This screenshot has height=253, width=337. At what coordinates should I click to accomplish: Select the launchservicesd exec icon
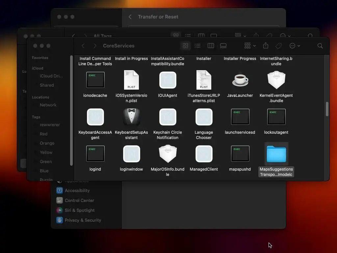tap(240, 117)
